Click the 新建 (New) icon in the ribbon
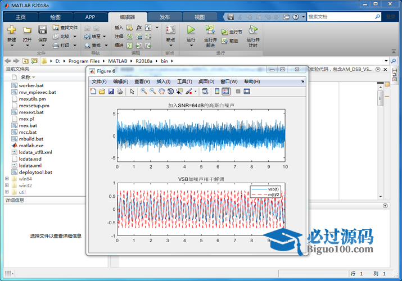The width and height of the screenshot is (402, 281). (12, 30)
